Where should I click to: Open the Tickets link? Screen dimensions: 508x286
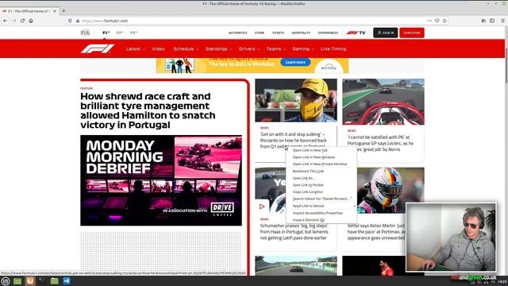click(x=278, y=33)
